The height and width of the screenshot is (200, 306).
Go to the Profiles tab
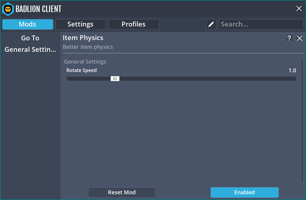134,24
